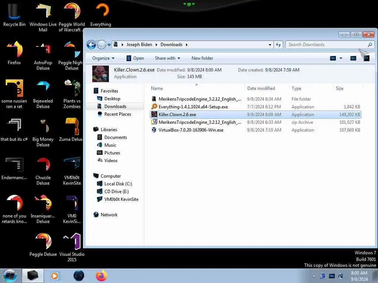Open the address bar history dropdown
The width and height of the screenshot is (378, 283).
point(270,45)
